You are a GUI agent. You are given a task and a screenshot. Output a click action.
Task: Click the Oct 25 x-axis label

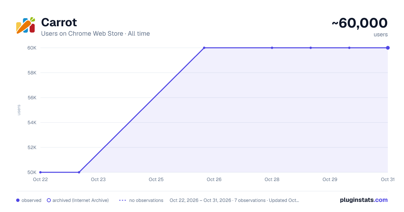pos(156,179)
